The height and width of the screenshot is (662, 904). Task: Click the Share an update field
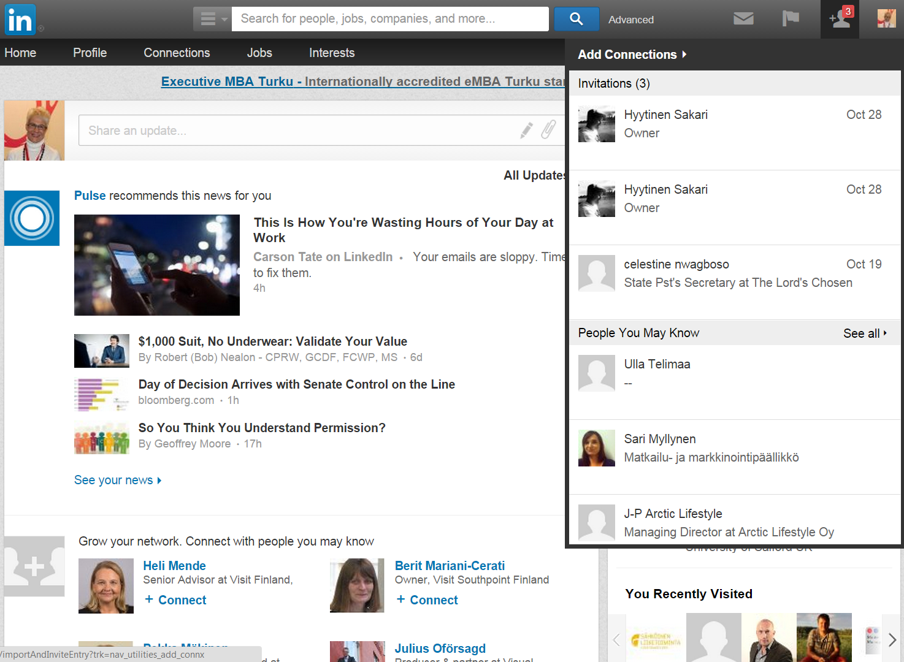tap(321, 130)
